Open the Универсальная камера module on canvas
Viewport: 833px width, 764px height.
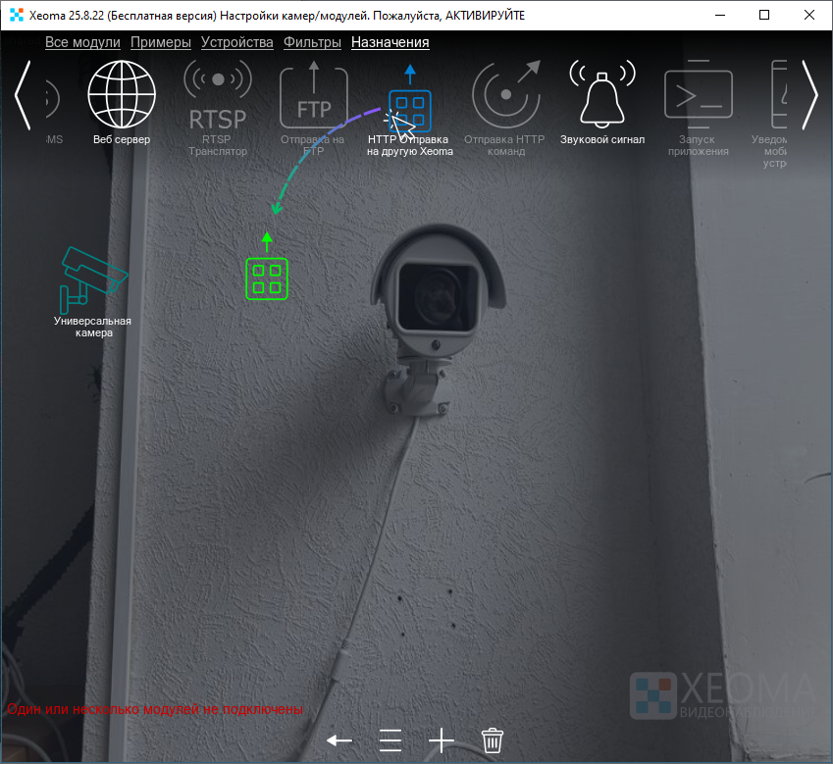coord(93,274)
